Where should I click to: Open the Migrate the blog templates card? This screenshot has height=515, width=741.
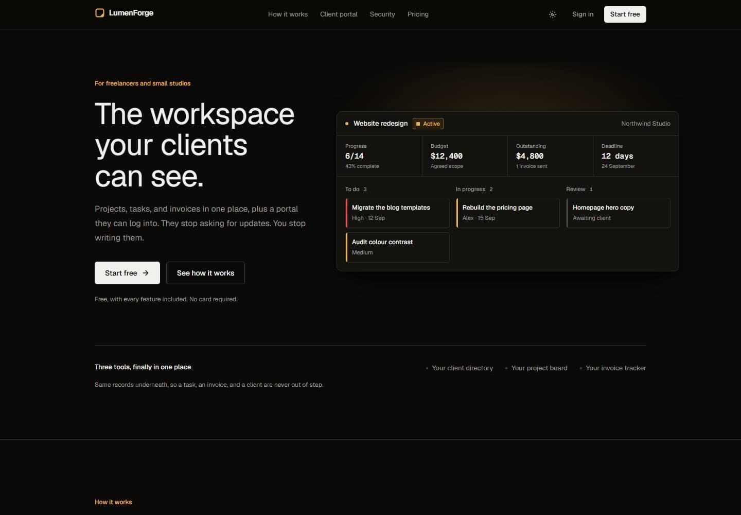(x=397, y=213)
